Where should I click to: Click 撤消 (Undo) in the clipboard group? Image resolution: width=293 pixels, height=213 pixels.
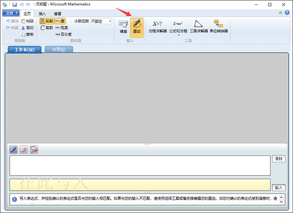tap(12, 21)
